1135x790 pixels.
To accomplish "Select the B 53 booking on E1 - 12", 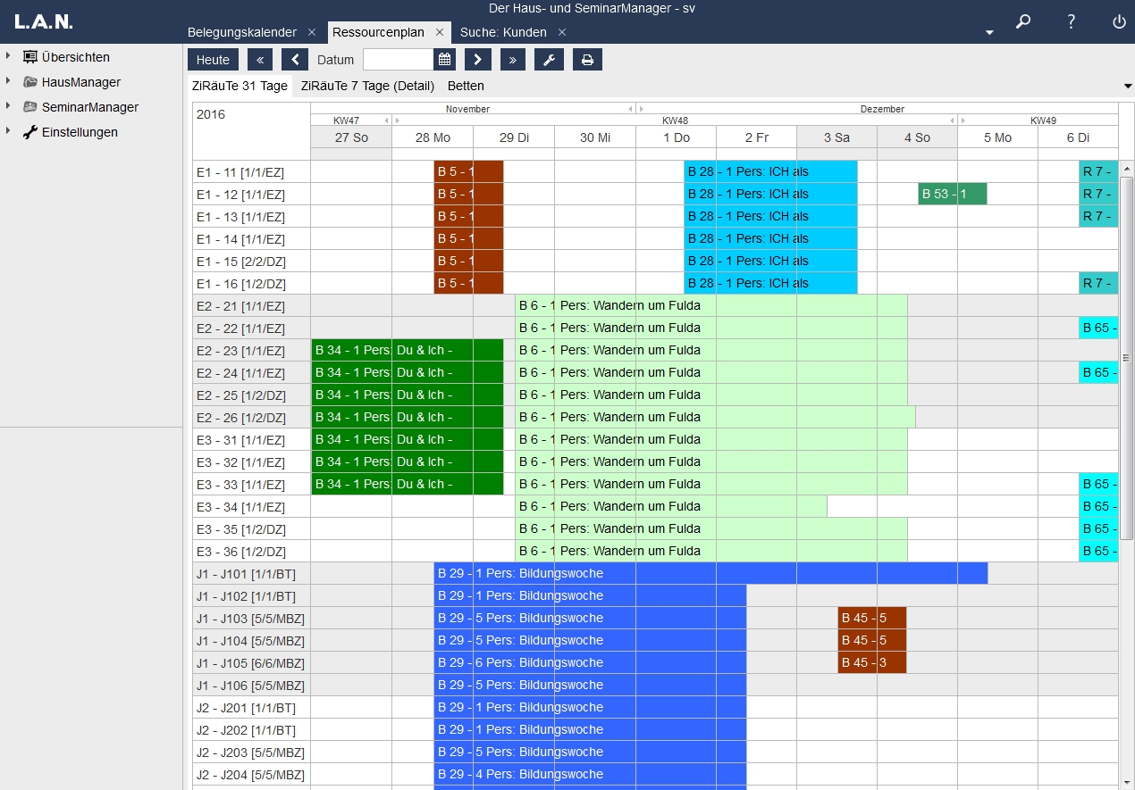I will (952, 194).
